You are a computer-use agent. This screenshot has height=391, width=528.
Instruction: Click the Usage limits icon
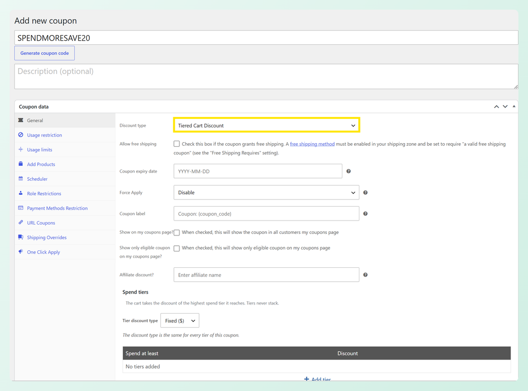[x=21, y=149]
